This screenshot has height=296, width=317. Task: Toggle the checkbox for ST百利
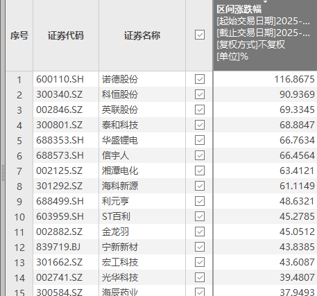[200, 216]
